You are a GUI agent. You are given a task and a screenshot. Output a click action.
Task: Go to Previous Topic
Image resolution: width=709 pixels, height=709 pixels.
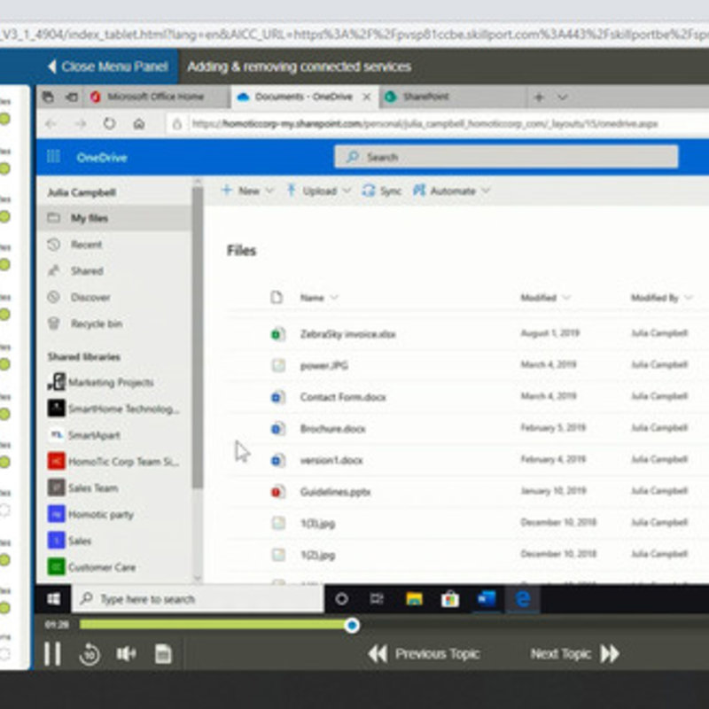coord(425,654)
